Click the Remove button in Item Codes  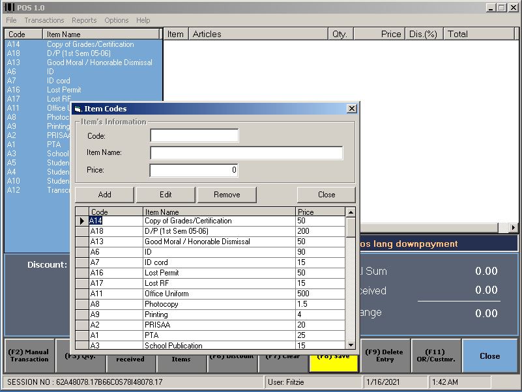[x=227, y=195]
